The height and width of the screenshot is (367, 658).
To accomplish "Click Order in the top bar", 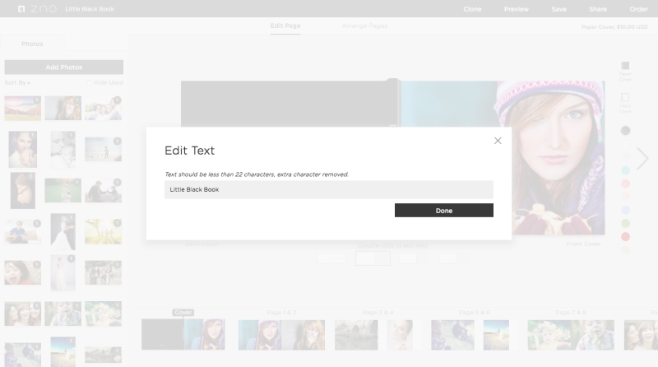I will pos(639,9).
